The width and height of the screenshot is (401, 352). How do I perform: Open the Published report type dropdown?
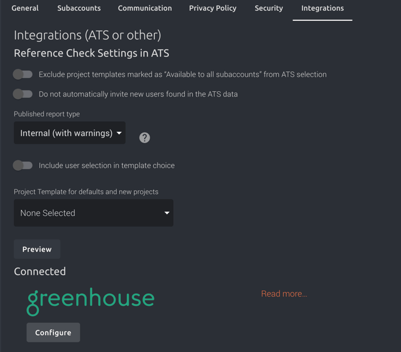pyautogui.click(x=69, y=133)
